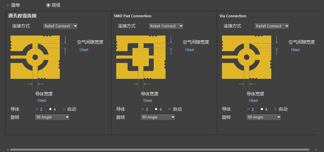Click the through-hole pad relief preview image

[x=35, y=57]
